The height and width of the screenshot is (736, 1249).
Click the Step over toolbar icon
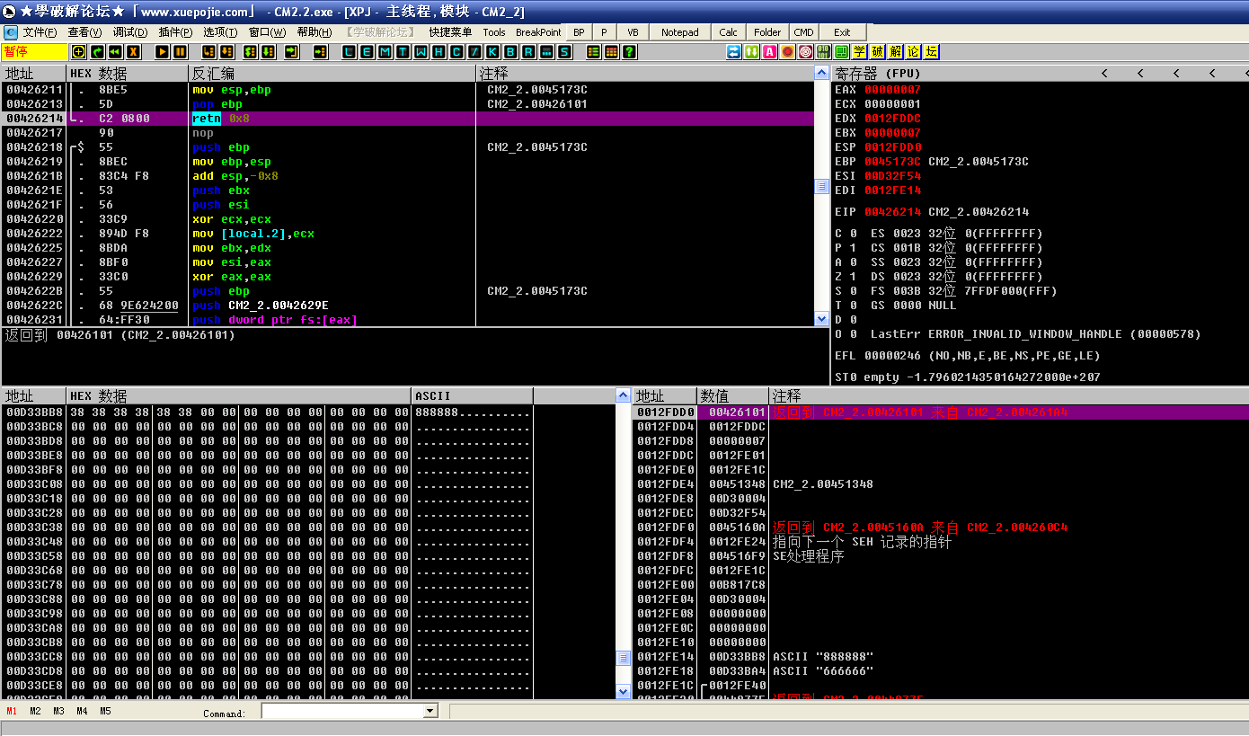coord(226,52)
